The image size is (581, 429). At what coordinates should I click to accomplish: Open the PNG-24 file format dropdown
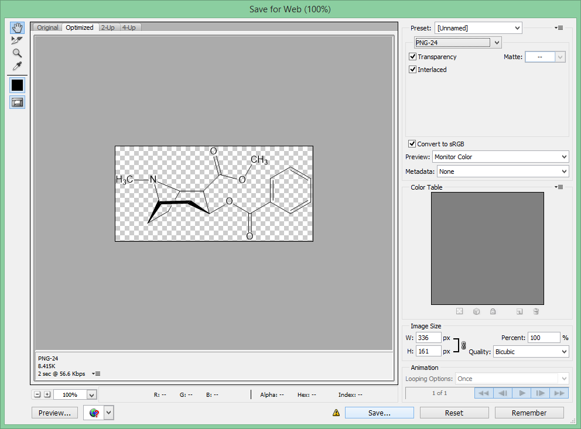457,43
